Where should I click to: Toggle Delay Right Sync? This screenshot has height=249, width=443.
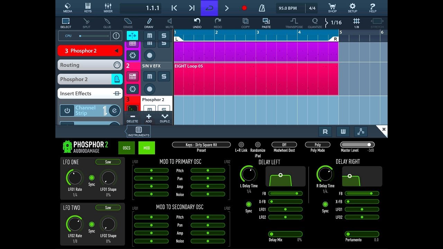point(325,204)
